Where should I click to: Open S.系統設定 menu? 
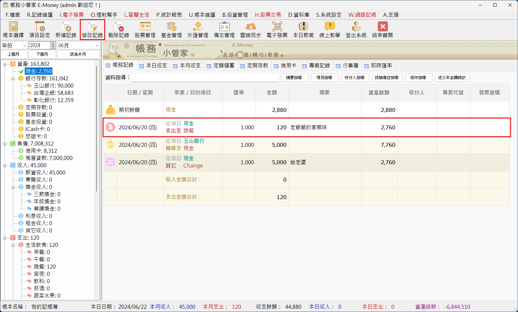click(329, 15)
